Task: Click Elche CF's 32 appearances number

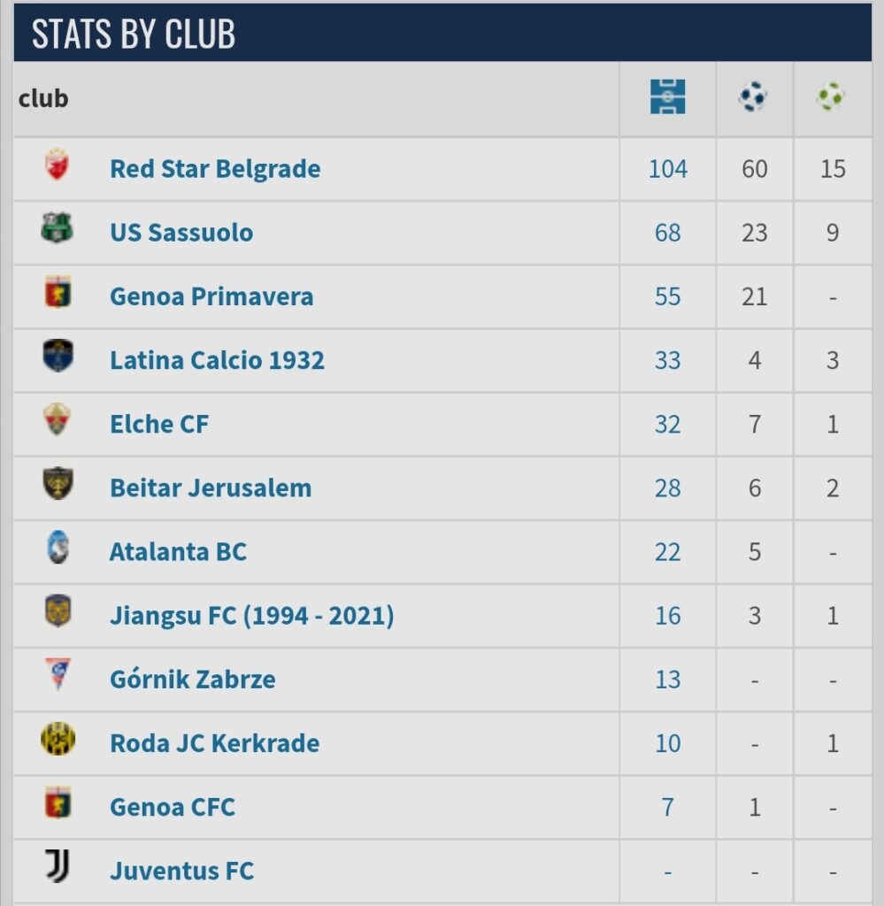Action: [x=668, y=425]
